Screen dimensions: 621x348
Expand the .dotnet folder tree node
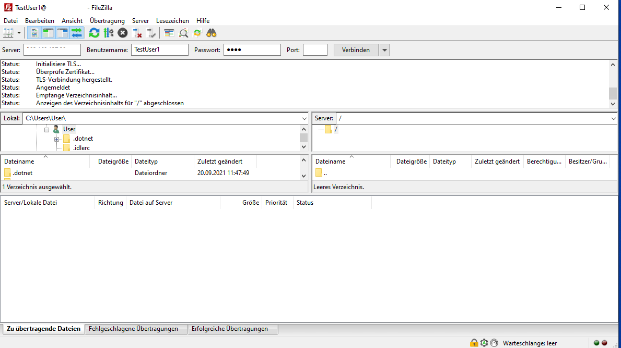click(56, 139)
